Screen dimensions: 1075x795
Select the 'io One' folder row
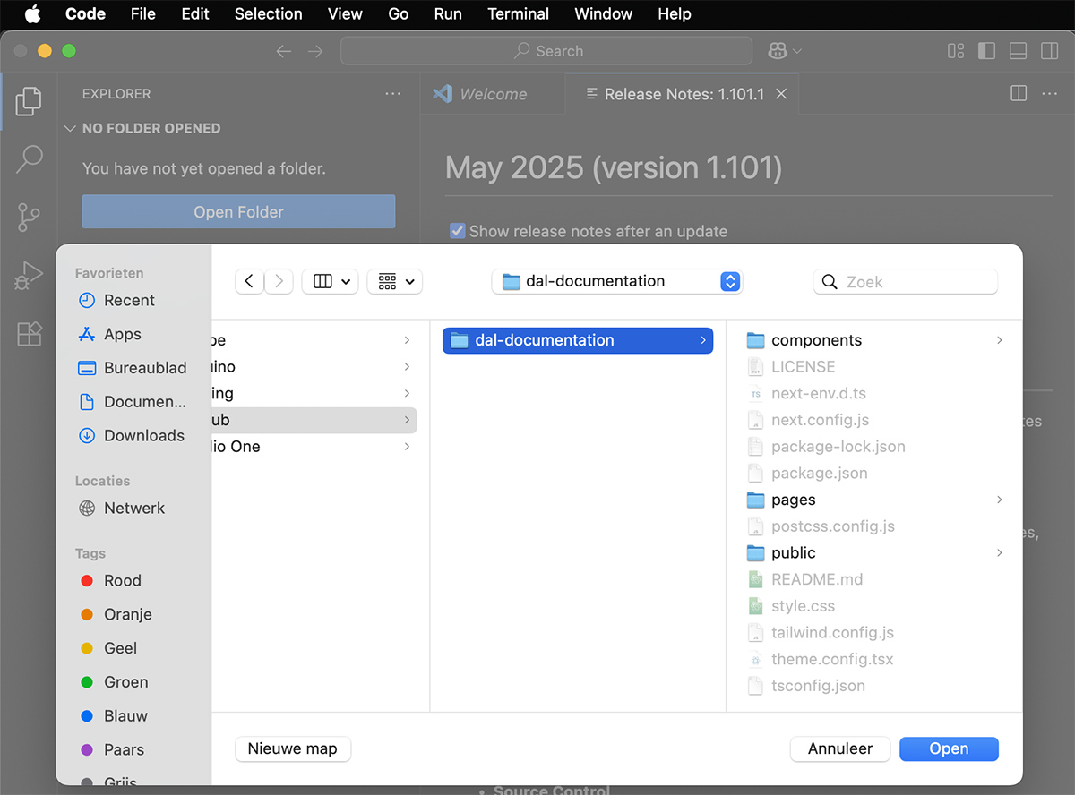coord(314,447)
